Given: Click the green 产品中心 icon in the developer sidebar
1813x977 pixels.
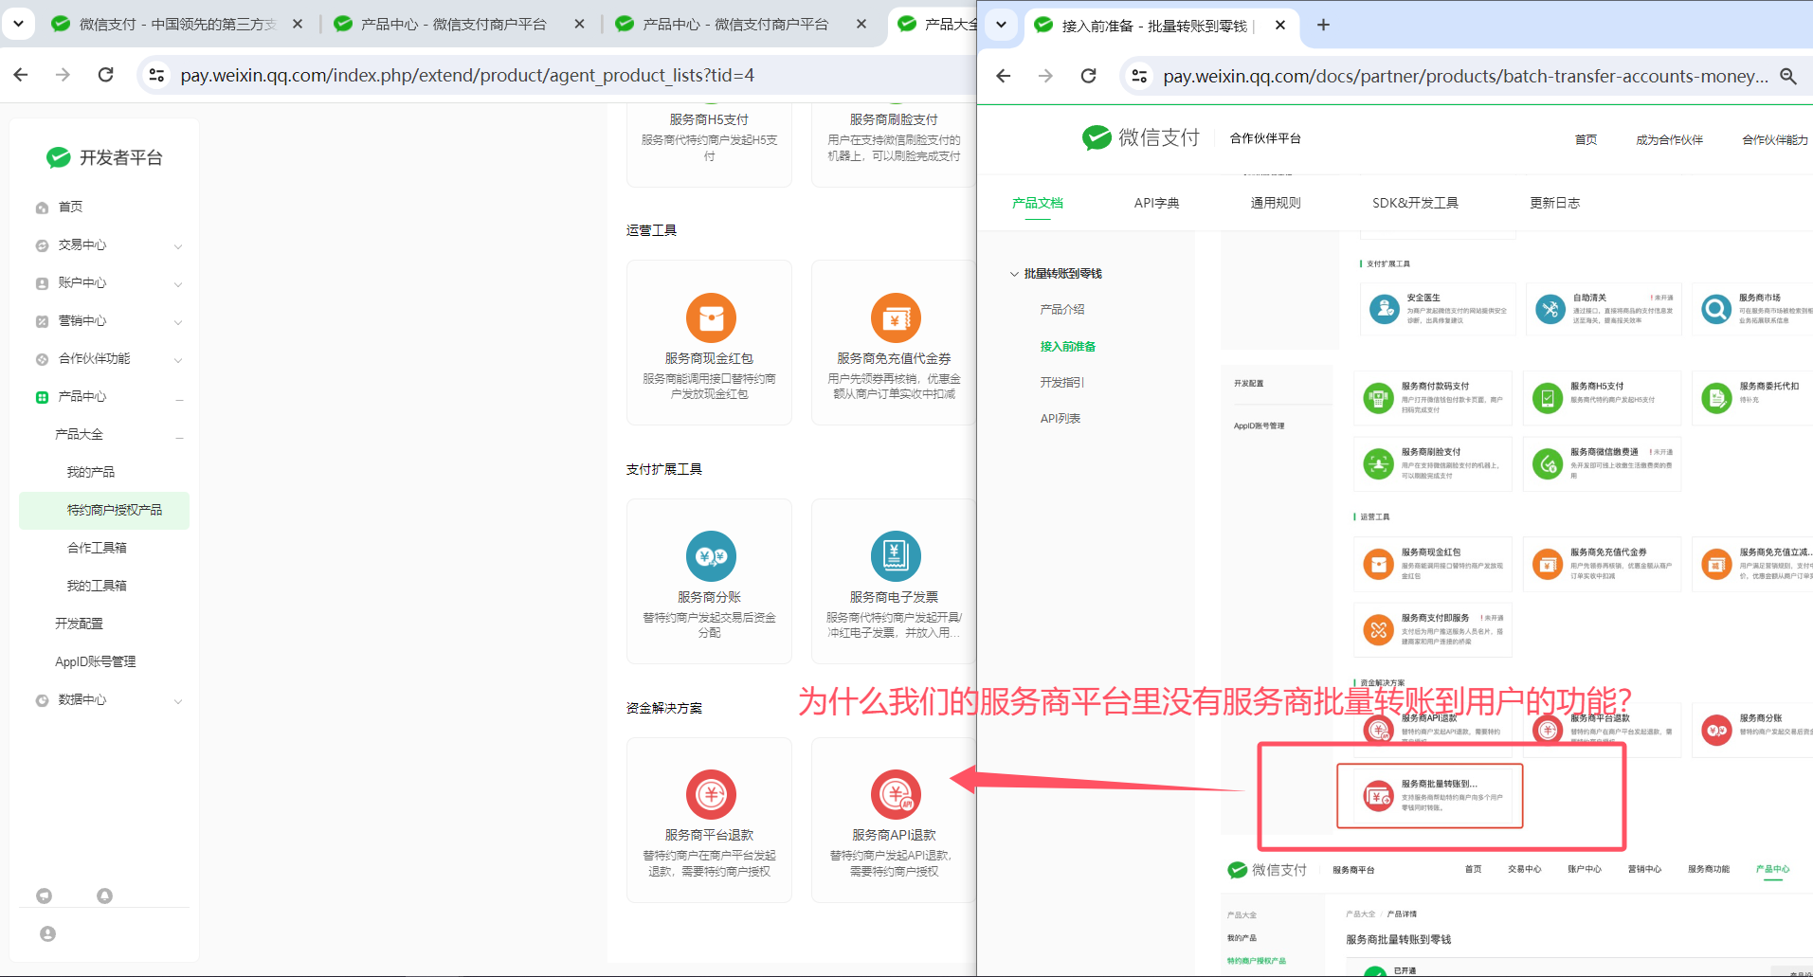Looking at the screenshot, I should [x=42, y=397].
